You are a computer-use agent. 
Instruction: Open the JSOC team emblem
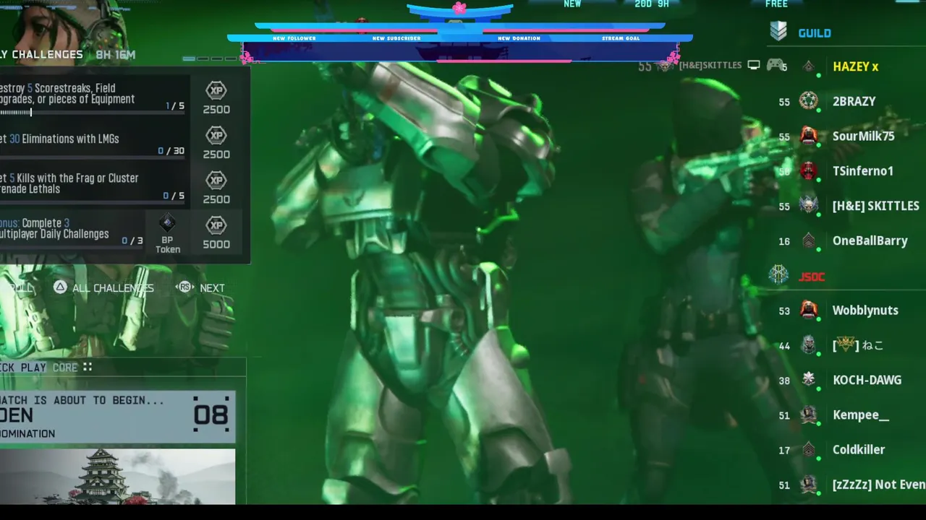(778, 274)
